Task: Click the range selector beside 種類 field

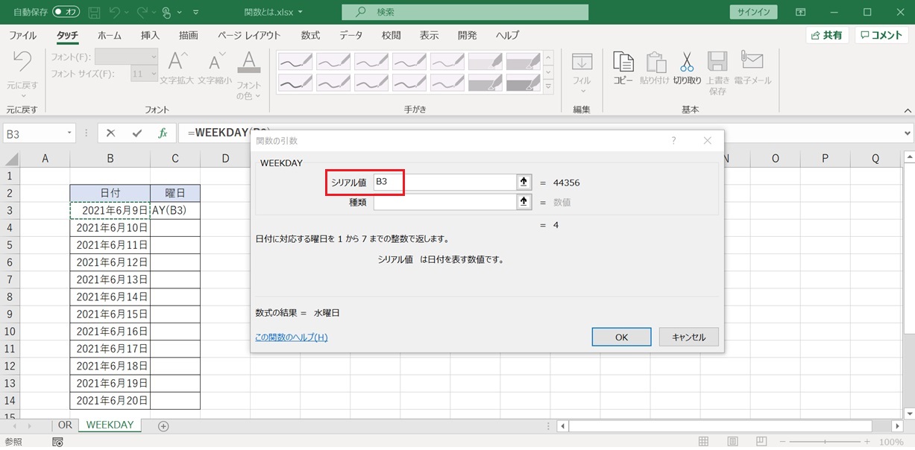Action: (523, 202)
